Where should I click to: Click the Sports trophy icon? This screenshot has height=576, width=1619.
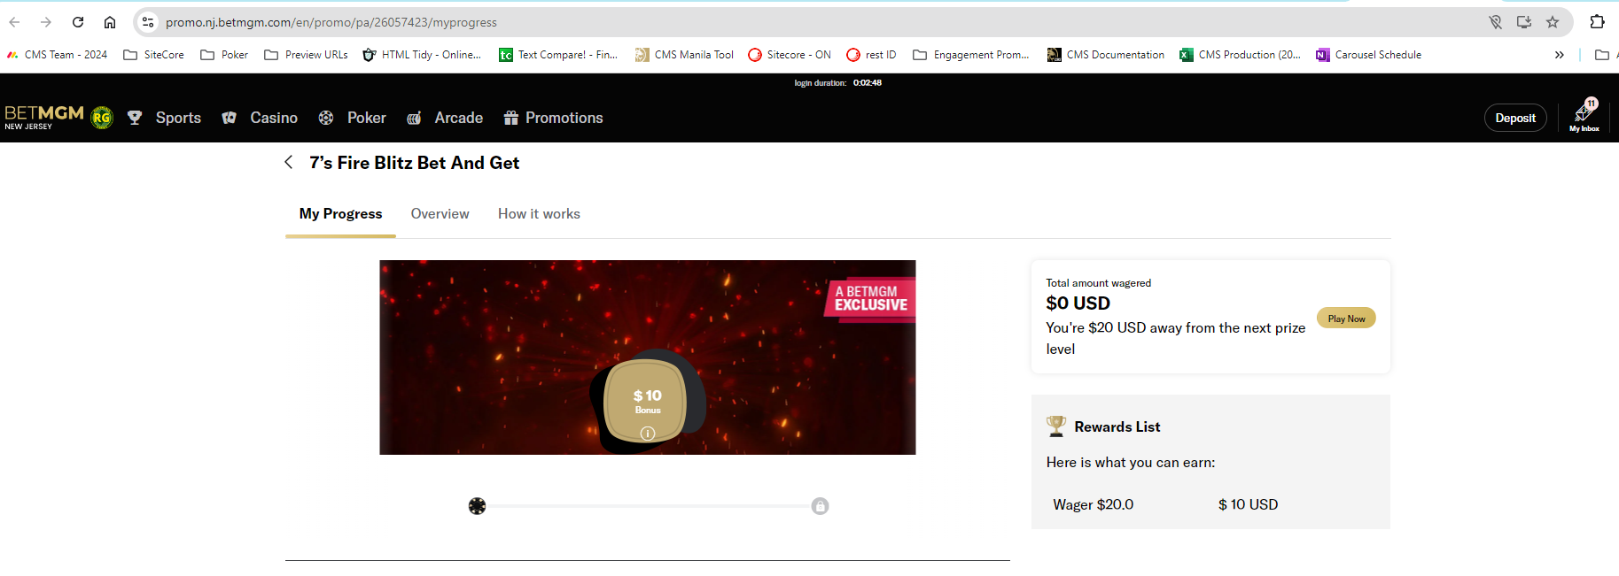[135, 118]
